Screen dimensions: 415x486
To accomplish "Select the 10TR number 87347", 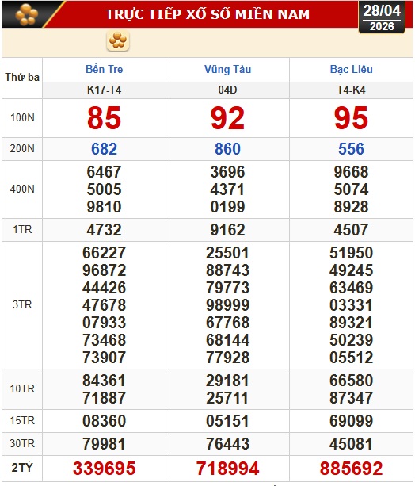I will [351, 398].
